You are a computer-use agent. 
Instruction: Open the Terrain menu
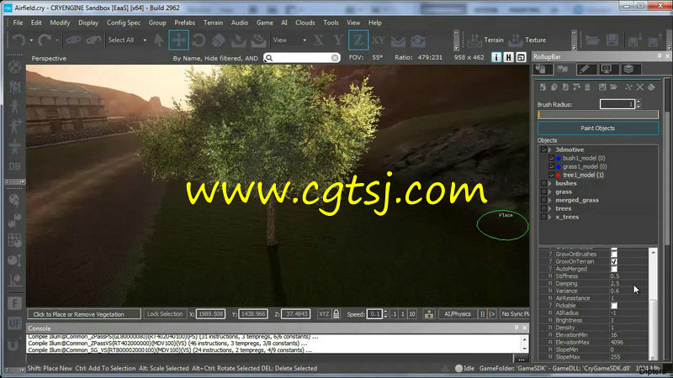point(213,23)
